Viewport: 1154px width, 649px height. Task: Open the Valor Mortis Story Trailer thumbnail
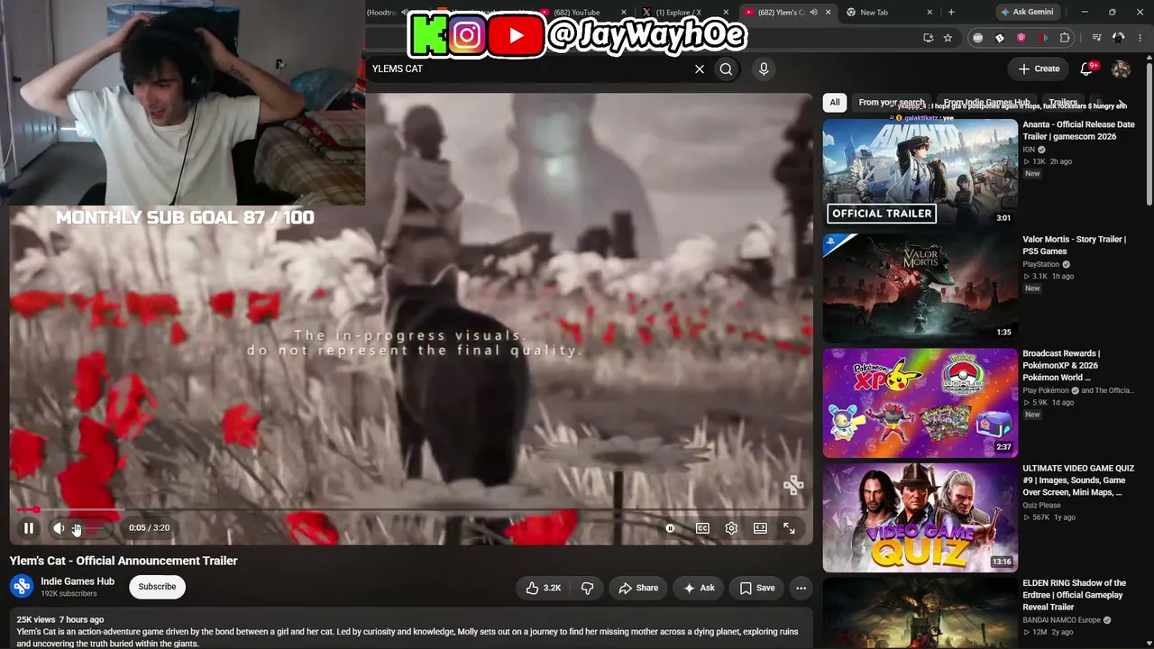click(920, 288)
